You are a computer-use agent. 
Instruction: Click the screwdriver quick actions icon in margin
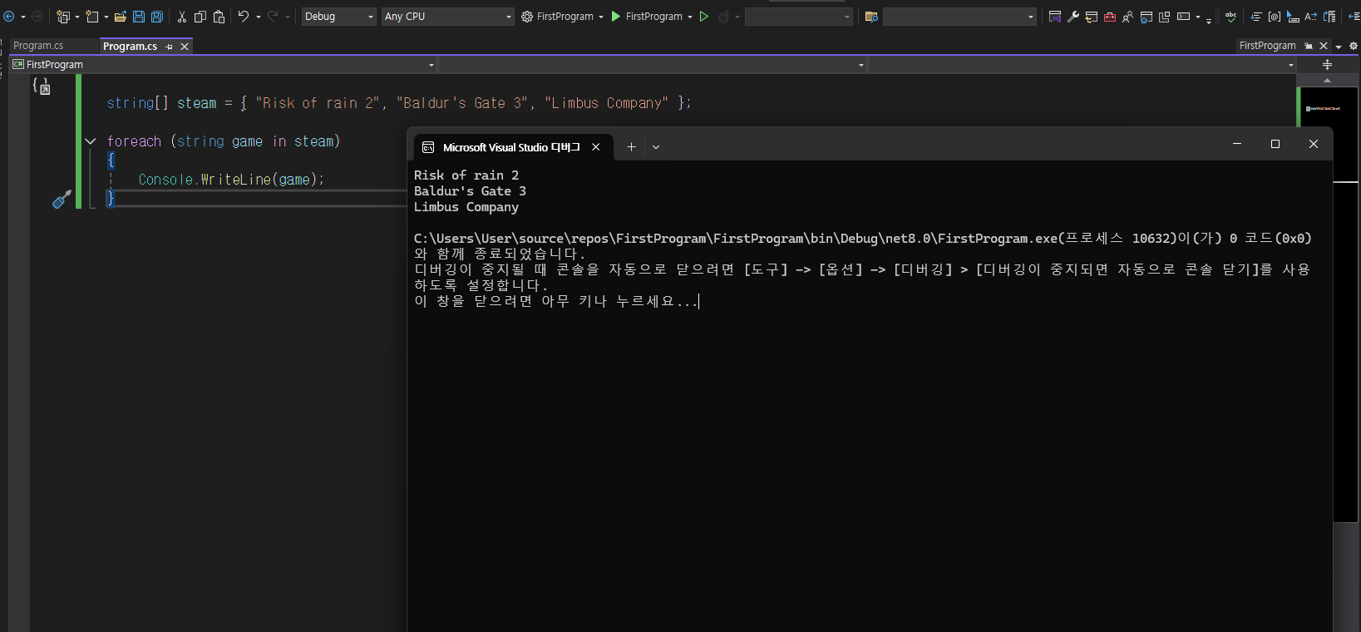click(x=62, y=200)
